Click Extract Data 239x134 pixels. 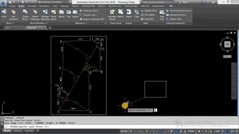174,19
